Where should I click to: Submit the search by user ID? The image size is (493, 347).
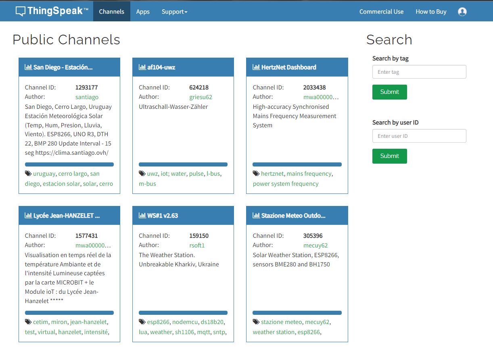click(x=389, y=156)
